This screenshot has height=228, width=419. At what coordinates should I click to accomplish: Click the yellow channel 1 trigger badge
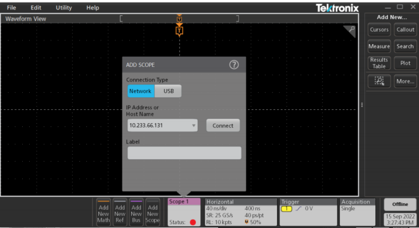[287, 209]
